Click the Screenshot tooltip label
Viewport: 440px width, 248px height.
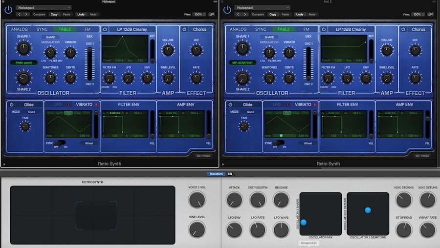[x=308, y=243]
